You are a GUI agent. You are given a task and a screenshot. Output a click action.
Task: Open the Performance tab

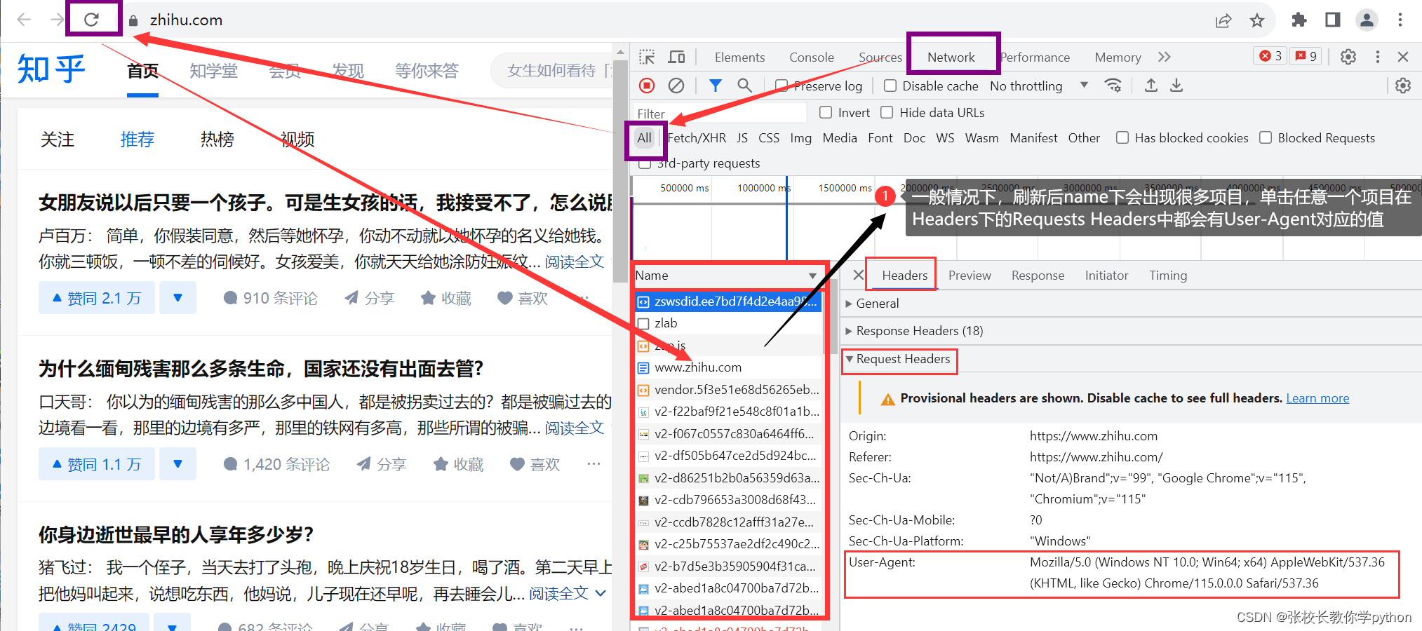coord(1035,57)
